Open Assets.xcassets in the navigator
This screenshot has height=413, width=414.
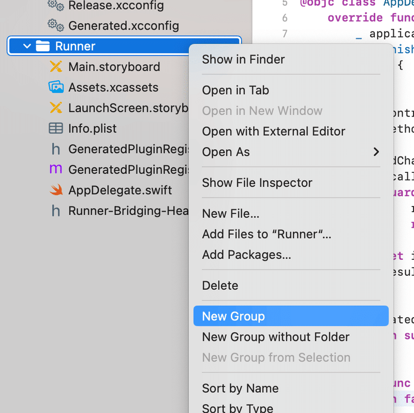pos(113,87)
